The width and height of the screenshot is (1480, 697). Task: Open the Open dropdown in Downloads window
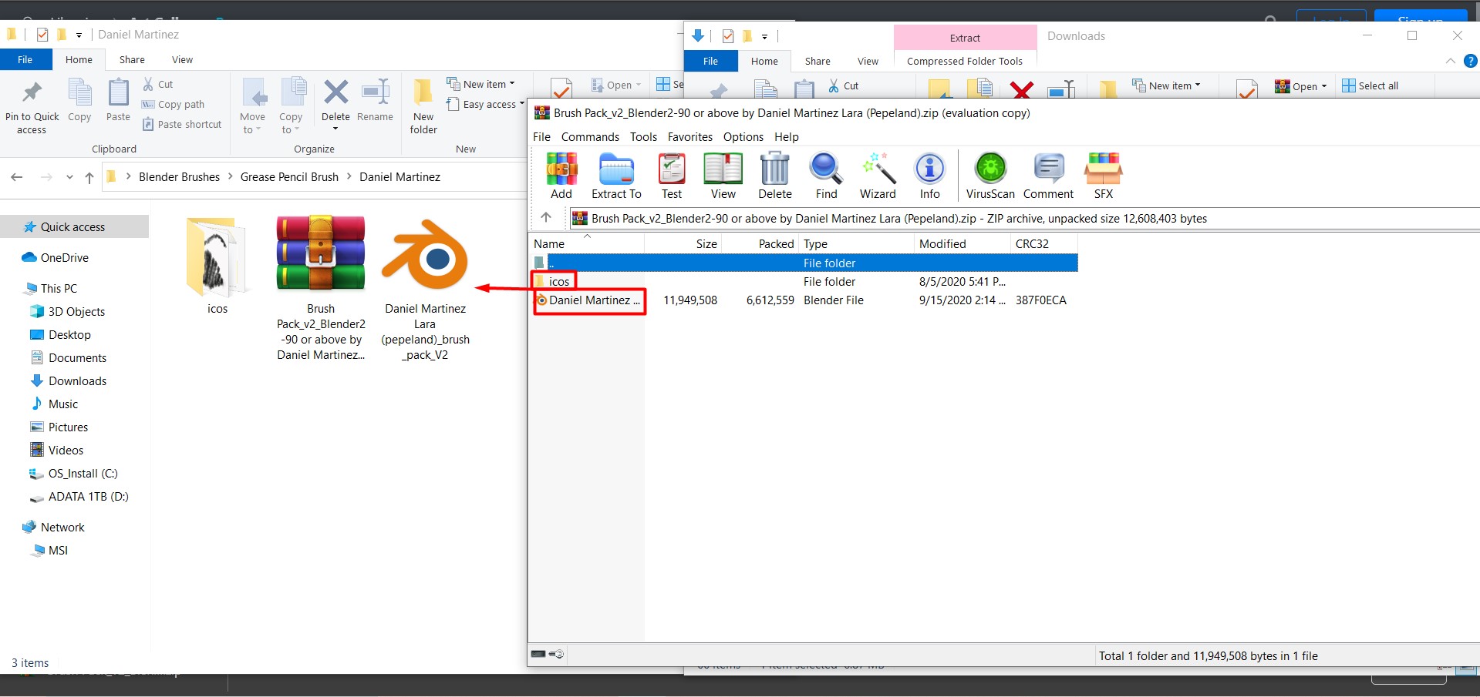click(x=1300, y=85)
